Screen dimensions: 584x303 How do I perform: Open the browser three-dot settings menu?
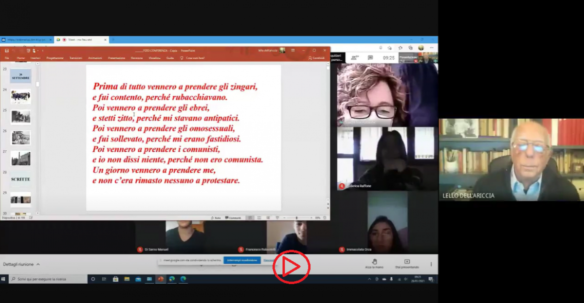coord(432,48)
